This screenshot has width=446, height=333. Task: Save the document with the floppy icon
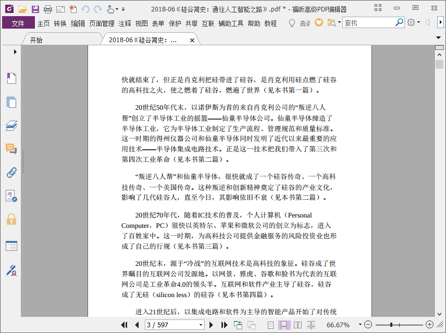coord(35,9)
